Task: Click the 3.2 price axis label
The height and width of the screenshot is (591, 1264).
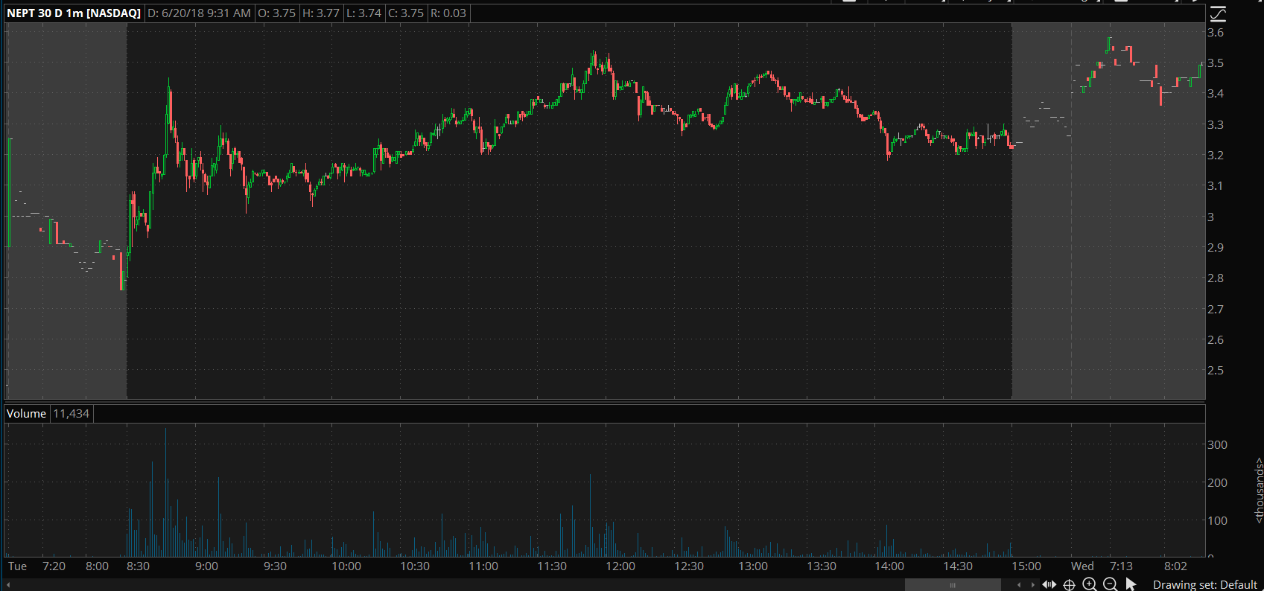Action: pyautogui.click(x=1216, y=156)
